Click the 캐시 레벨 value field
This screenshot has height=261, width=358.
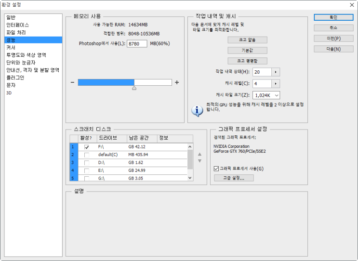click(x=262, y=84)
